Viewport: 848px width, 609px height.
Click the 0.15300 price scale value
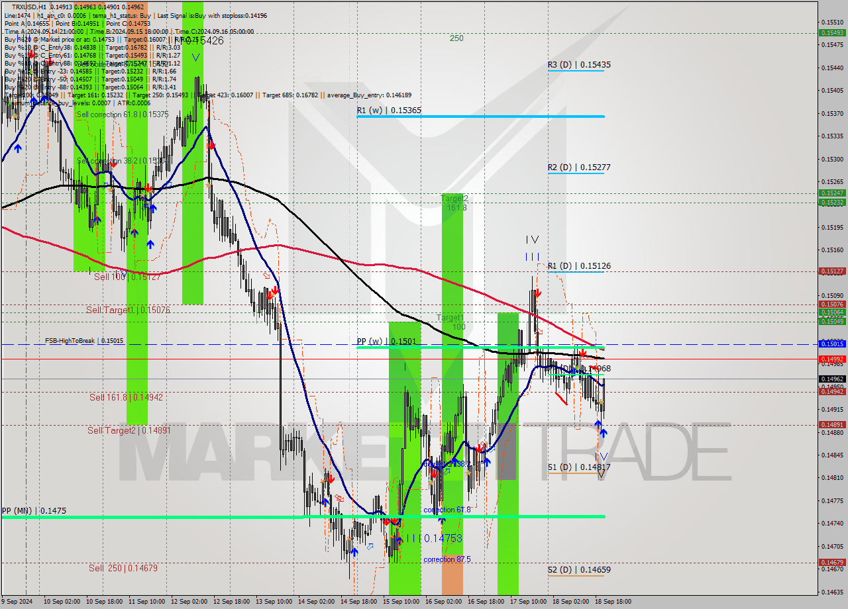click(832, 159)
